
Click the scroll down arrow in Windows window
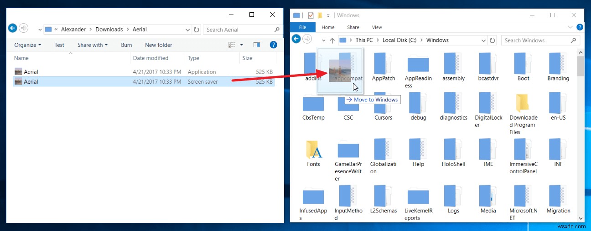pyautogui.click(x=581, y=218)
